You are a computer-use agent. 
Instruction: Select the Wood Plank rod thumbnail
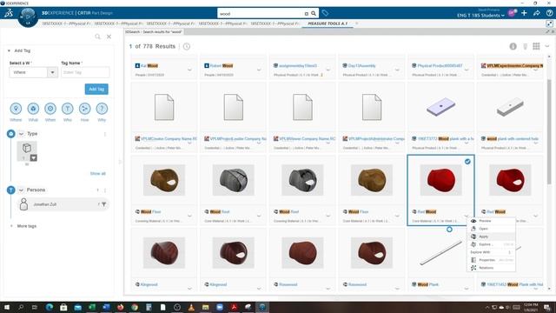coord(440,253)
